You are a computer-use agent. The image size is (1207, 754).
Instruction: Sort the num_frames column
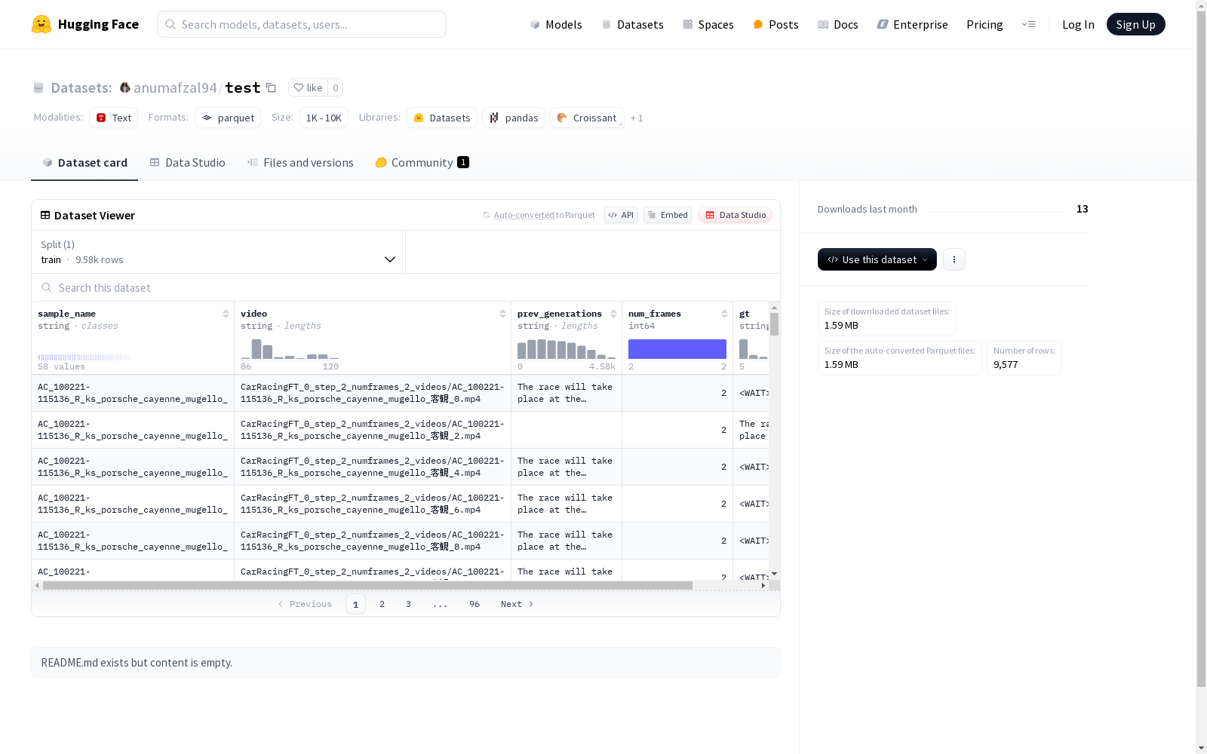[x=724, y=314]
